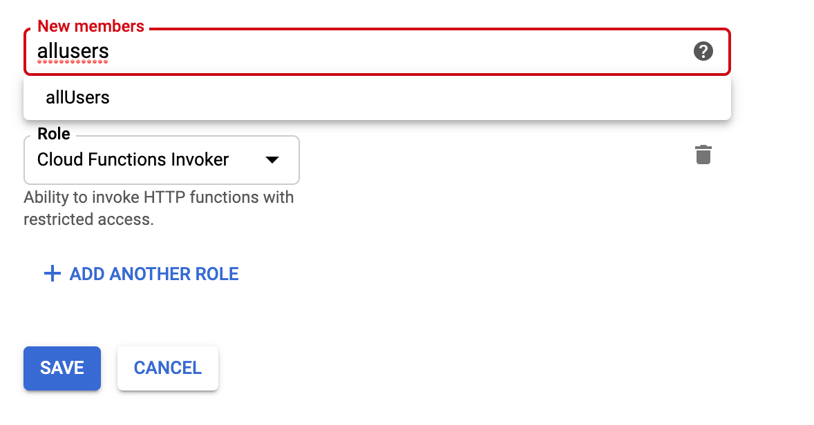Click the Role dropdown arrow icon
The image size is (814, 425).
pos(272,160)
